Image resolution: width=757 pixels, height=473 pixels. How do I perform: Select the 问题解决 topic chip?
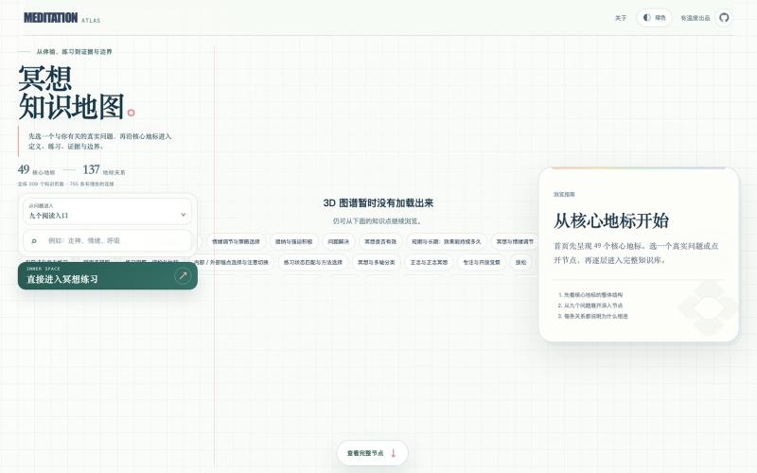(338, 241)
